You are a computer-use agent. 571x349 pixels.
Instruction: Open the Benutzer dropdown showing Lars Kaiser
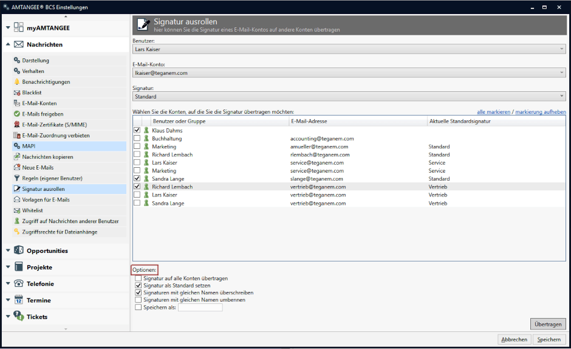(349, 49)
